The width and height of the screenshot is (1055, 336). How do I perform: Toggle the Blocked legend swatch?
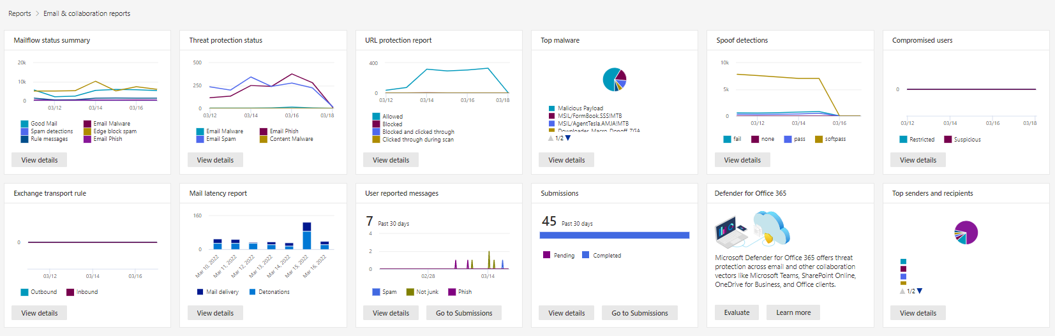tap(377, 124)
